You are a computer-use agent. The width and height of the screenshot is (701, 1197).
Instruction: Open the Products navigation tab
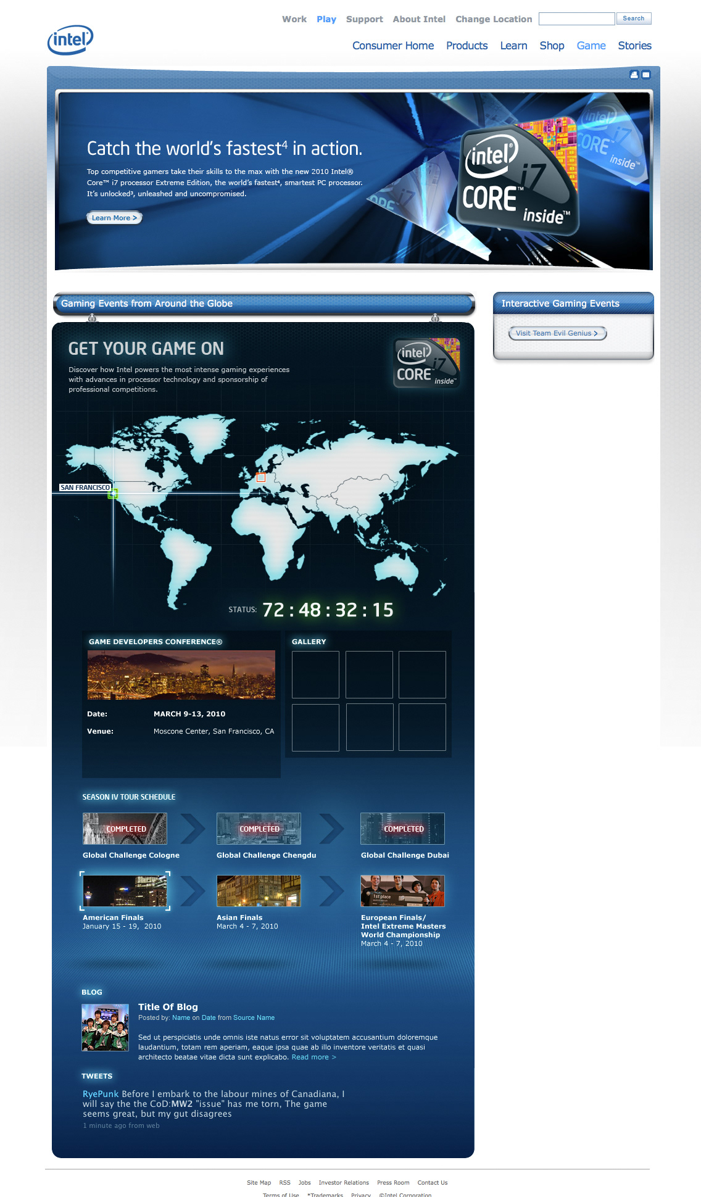467,46
